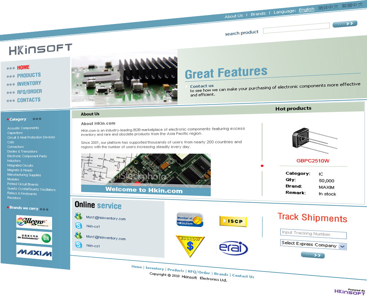Click the footer Inventory link

click(x=155, y=268)
